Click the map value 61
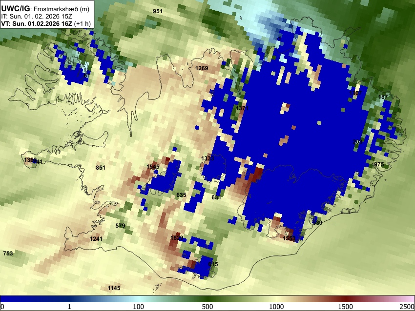The height and width of the screenshot is (311, 415). click(x=86, y=76)
